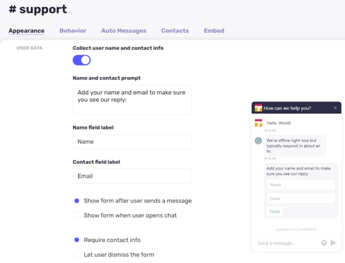Click the Hello, World! chat bubble
Viewport: 345px width, 263px height.
click(x=279, y=123)
